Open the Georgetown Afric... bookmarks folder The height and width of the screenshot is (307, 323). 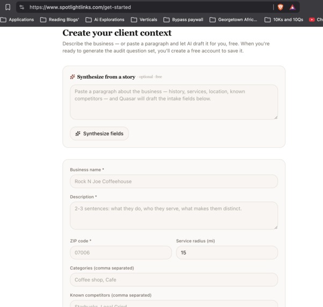(x=233, y=19)
